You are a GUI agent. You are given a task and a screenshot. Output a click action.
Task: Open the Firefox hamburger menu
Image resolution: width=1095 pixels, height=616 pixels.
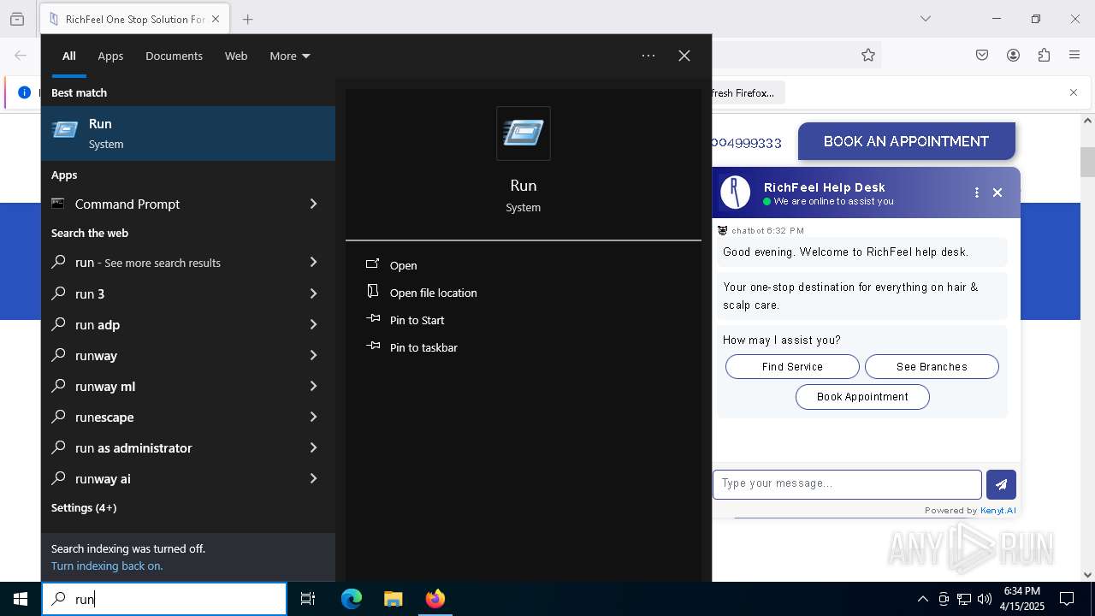click(1074, 55)
